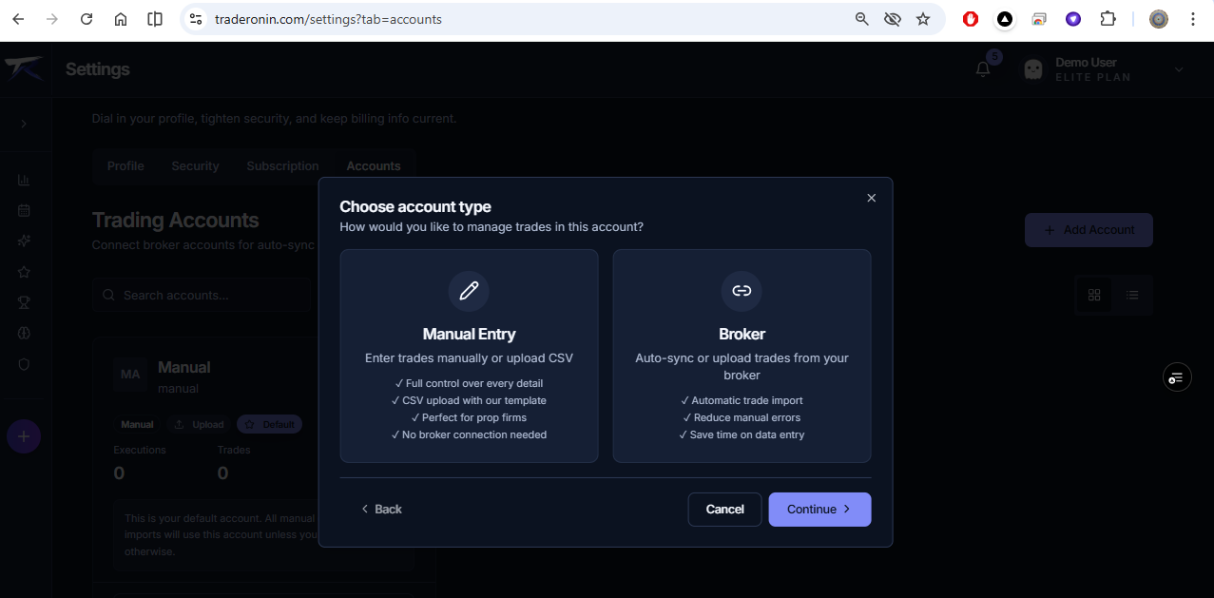The height and width of the screenshot is (598, 1214).
Task: Open the Security settings tab
Action: [x=195, y=166]
